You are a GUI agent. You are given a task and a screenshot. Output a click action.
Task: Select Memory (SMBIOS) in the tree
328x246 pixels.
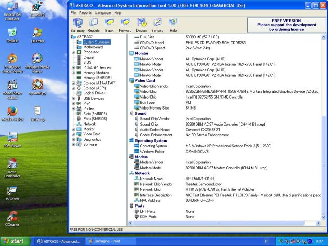(97, 78)
